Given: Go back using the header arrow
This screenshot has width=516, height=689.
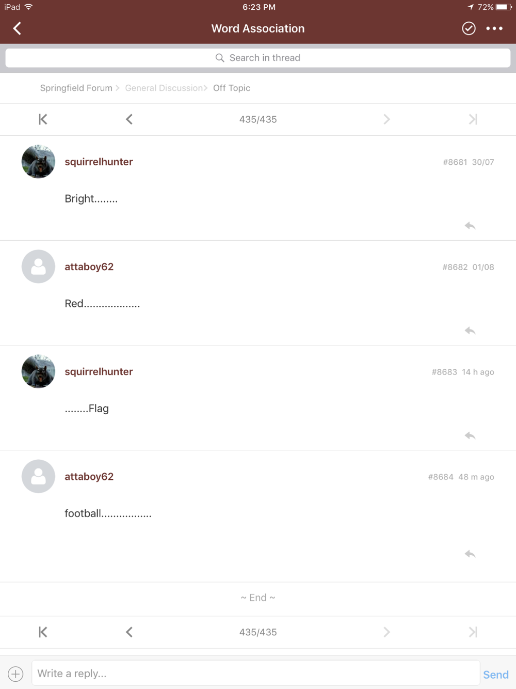Looking at the screenshot, I should 17,28.
